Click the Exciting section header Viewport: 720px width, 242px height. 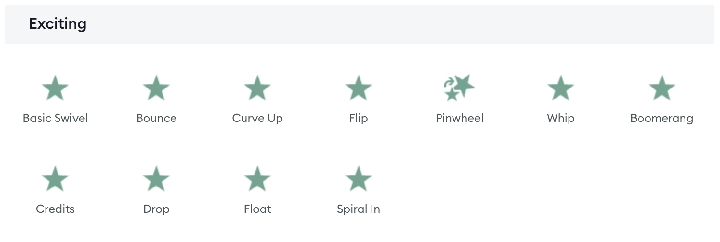point(360,24)
